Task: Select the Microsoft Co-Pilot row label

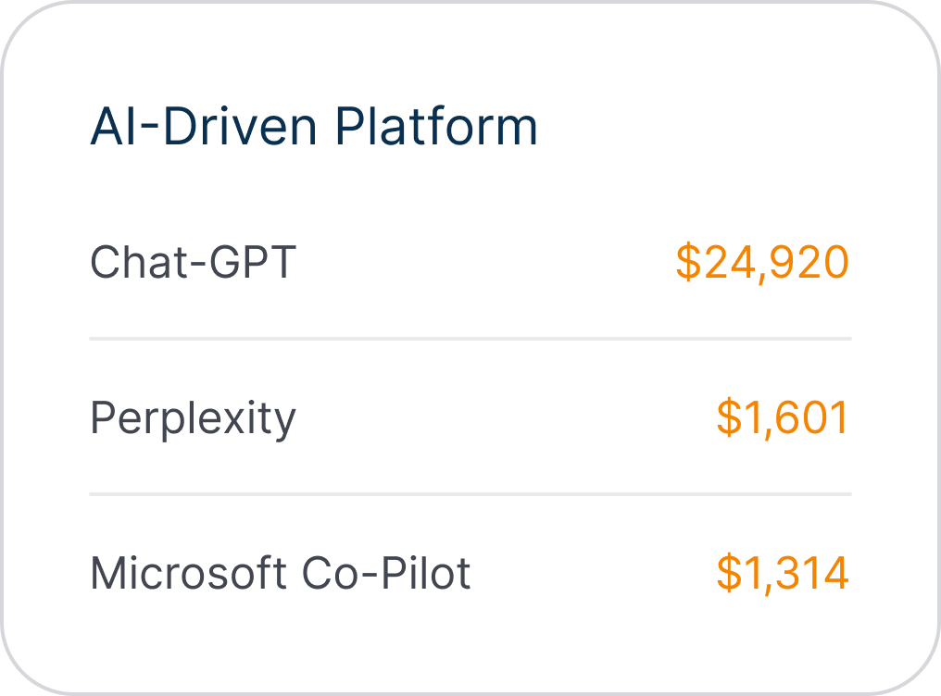Action: [x=280, y=574]
